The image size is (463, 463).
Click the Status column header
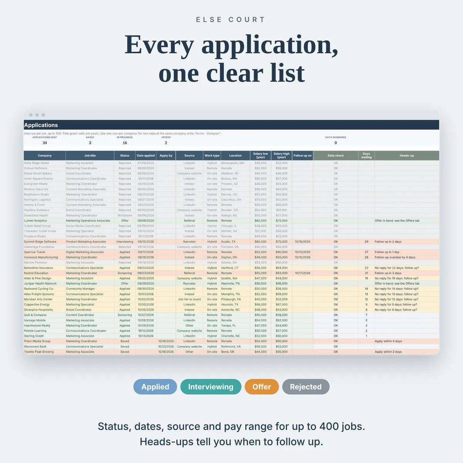pos(125,155)
